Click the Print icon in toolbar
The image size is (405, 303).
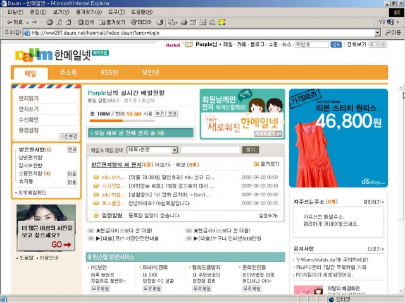tap(184, 23)
